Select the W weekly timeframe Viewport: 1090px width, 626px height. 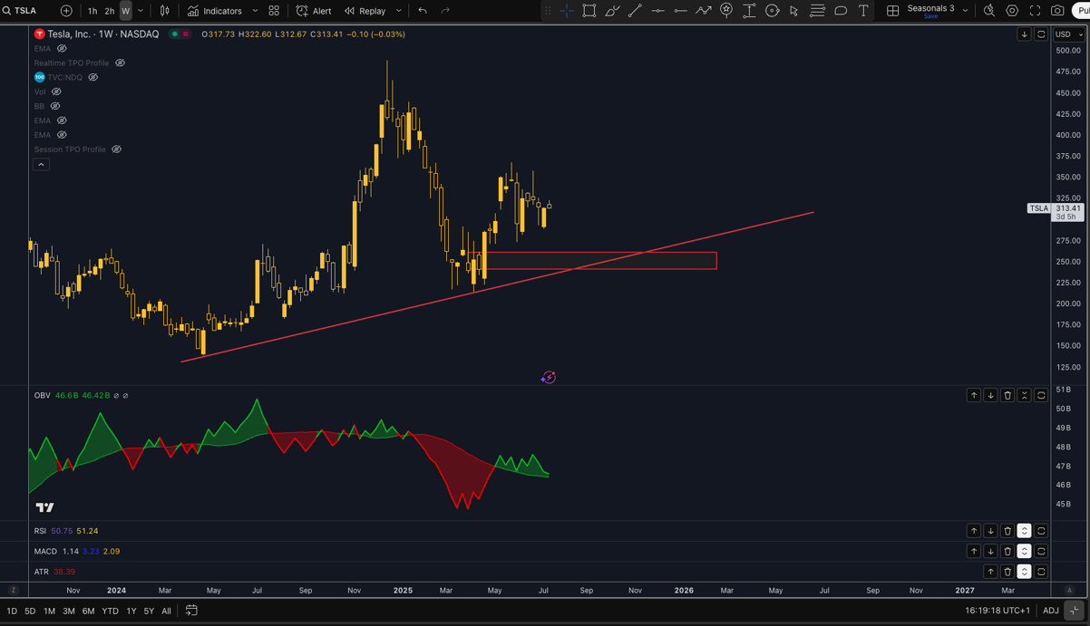tap(125, 11)
